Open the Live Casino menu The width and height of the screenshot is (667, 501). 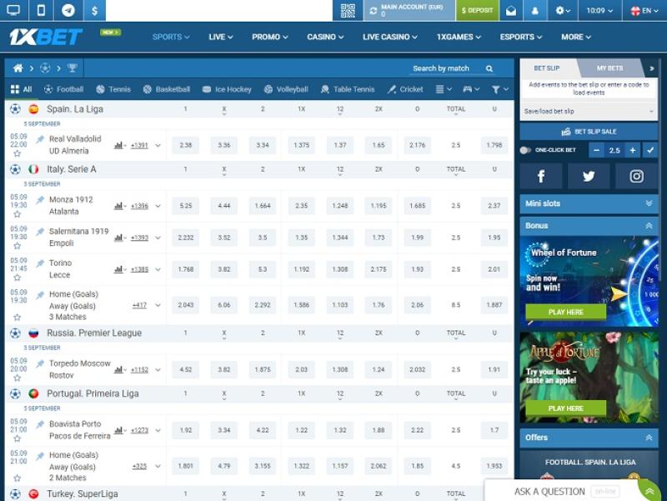pos(390,37)
